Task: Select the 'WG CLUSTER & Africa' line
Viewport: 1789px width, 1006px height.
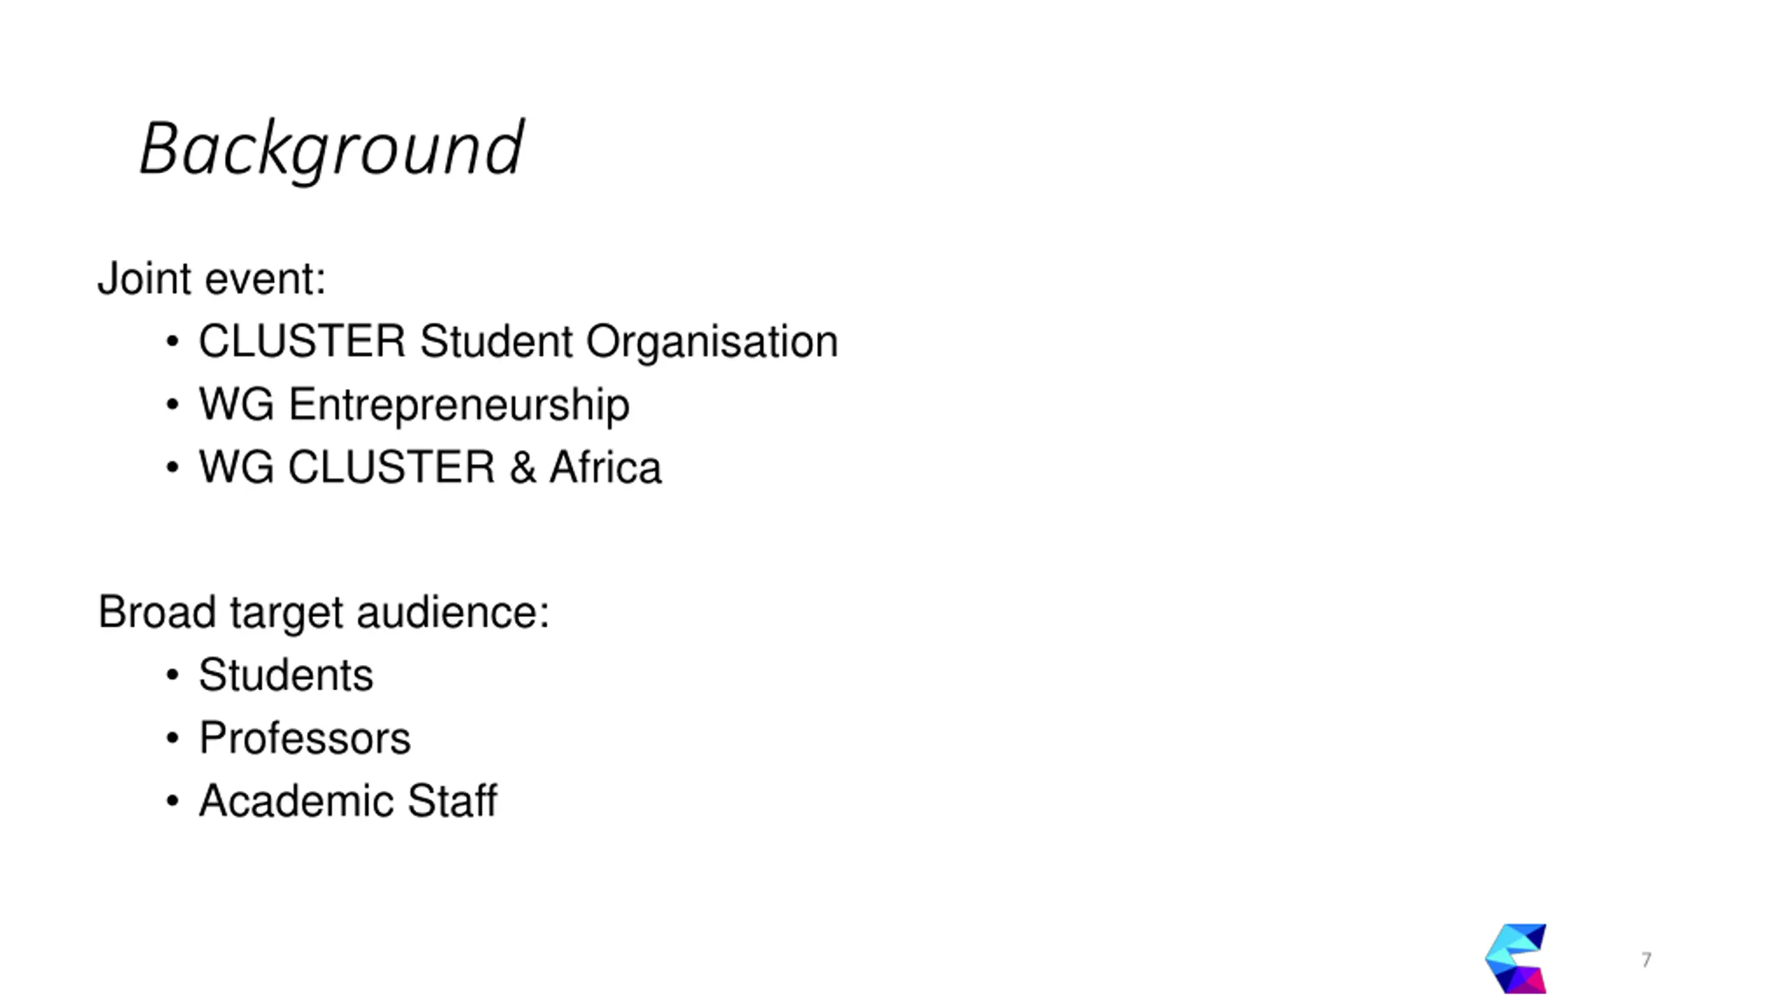Action: [430, 467]
